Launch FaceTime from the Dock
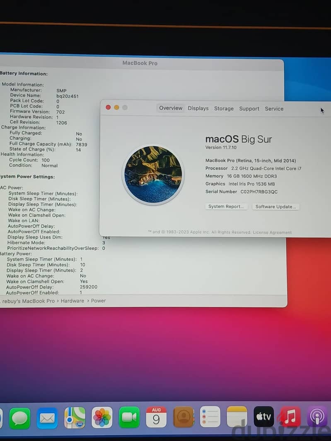This screenshot has height=441, width=331. click(x=129, y=417)
